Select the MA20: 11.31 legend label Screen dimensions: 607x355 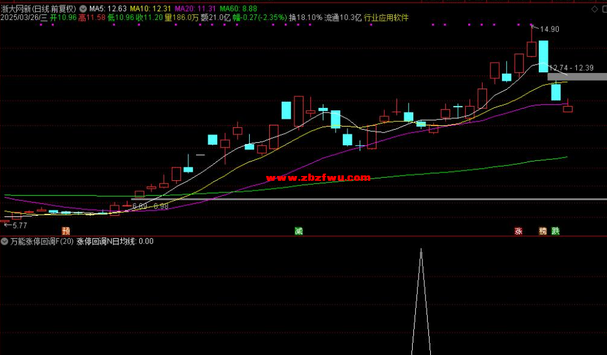[x=195, y=8]
